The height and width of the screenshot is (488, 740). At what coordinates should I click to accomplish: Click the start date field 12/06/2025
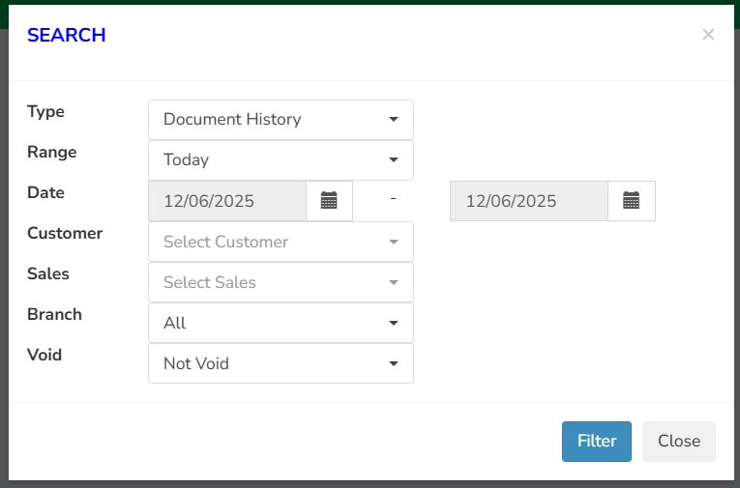click(x=227, y=201)
